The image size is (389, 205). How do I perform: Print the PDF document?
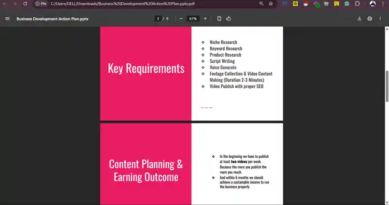(370, 18)
